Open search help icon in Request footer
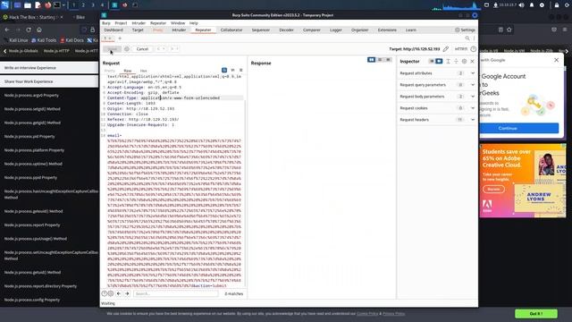 coord(105,293)
